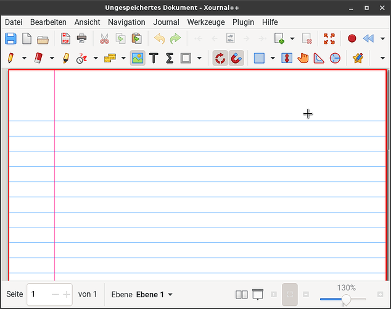
Task: Open the setsquare ruler tool
Action: (319, 58)
